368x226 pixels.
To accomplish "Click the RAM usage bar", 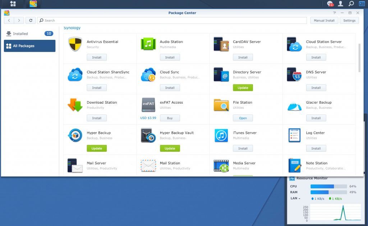I will [328, 192].
